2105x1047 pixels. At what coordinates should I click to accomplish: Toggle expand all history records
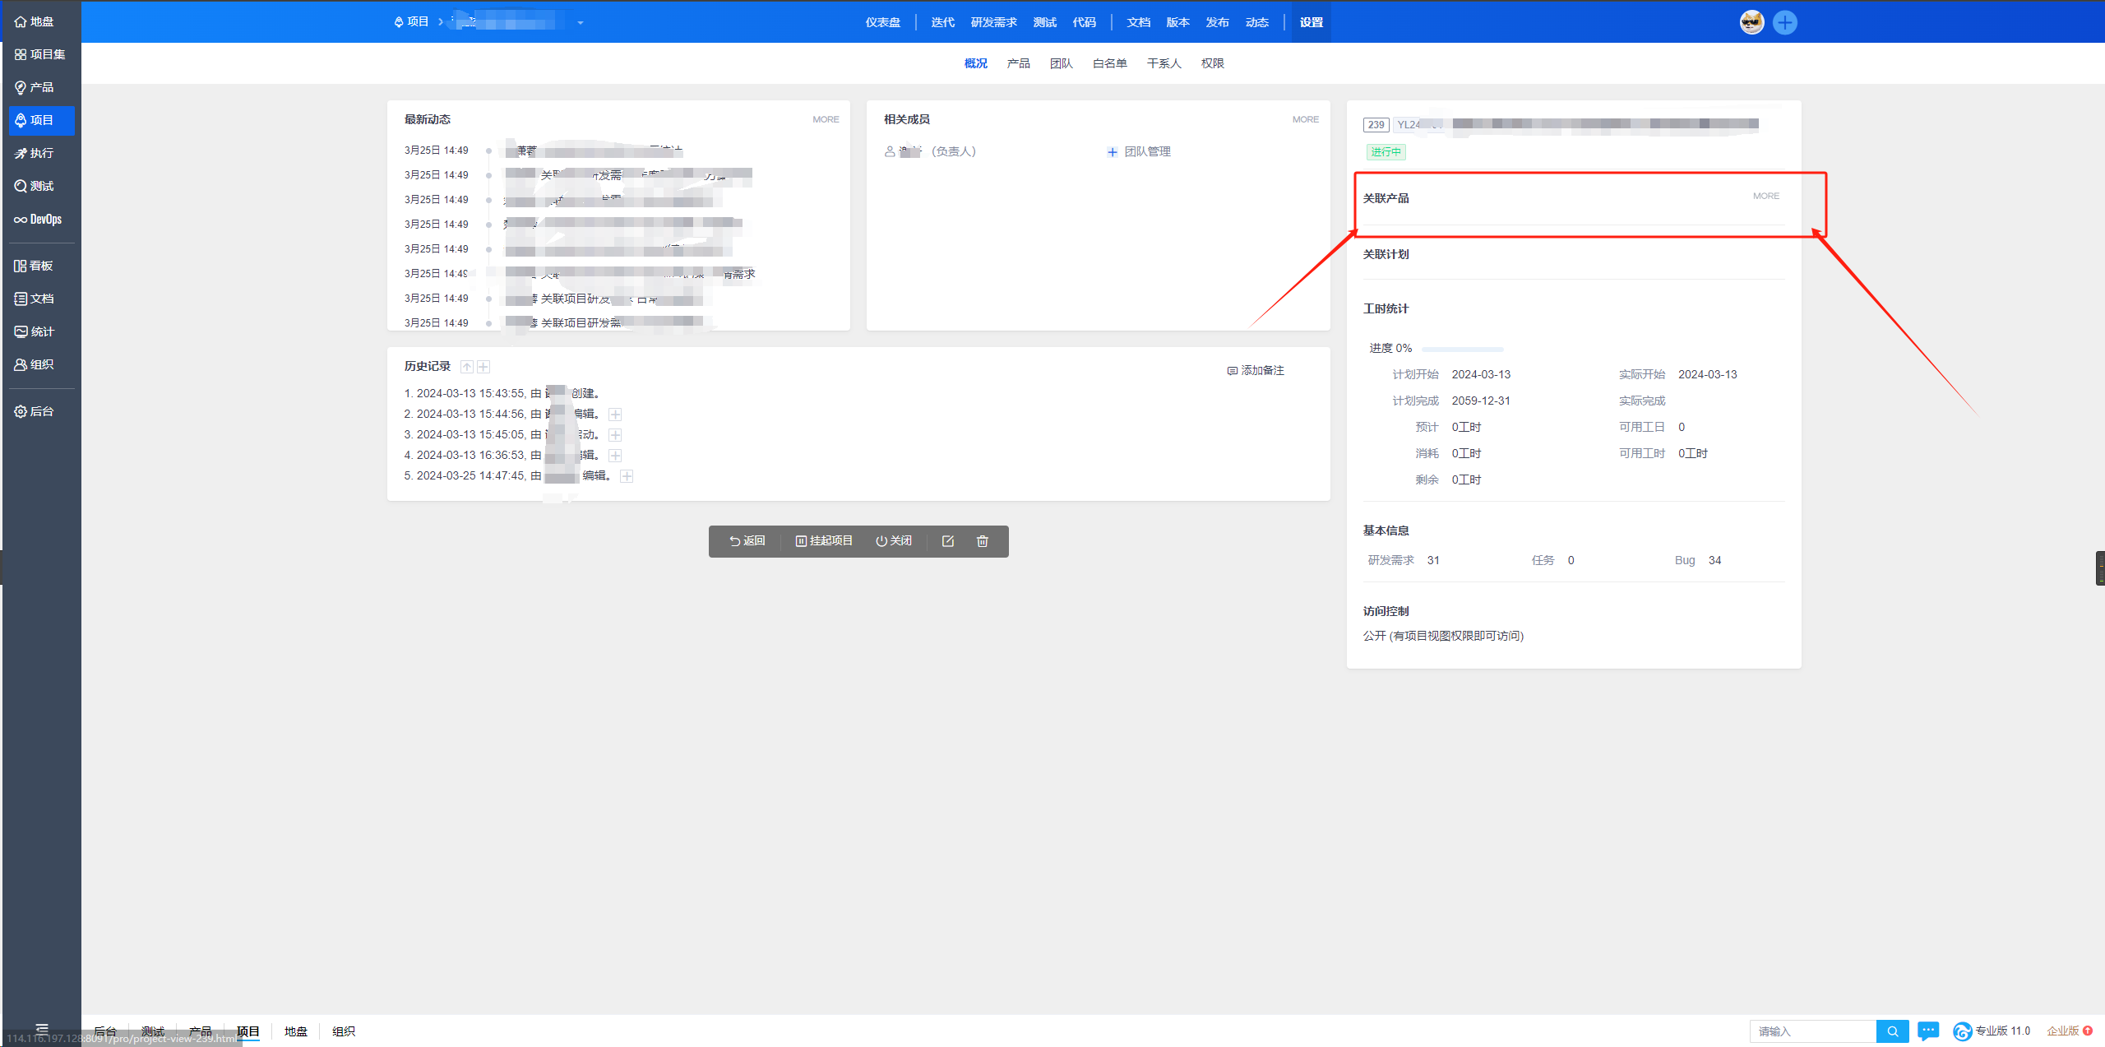483,367
